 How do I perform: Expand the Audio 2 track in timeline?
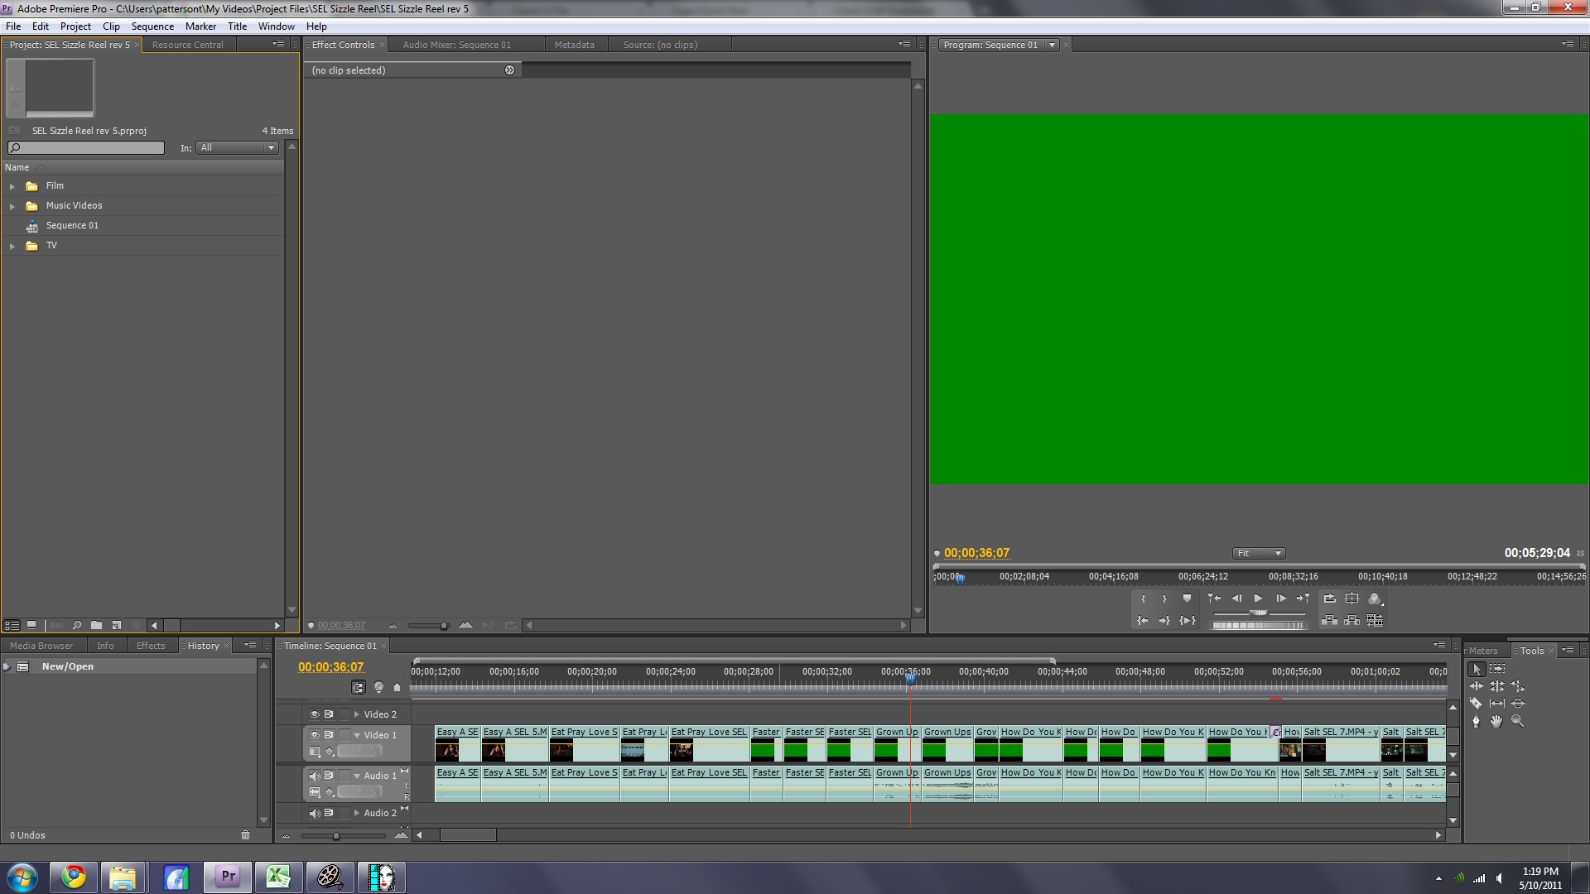355,811
